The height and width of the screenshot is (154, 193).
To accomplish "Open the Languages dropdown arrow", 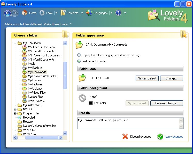I will point(111,13).
